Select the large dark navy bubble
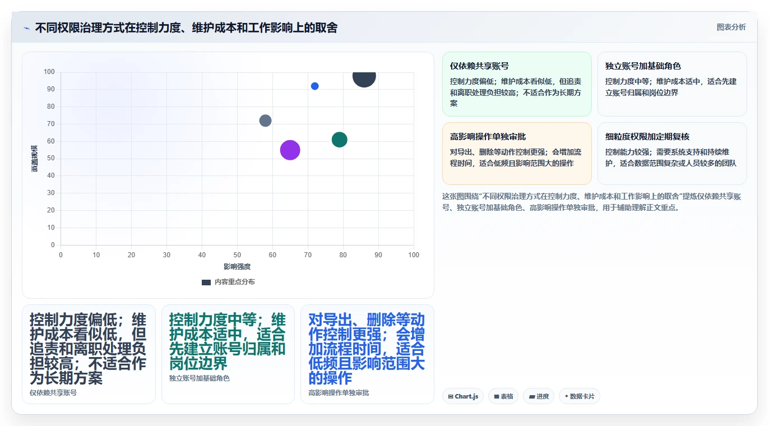 tap(364, 77)
